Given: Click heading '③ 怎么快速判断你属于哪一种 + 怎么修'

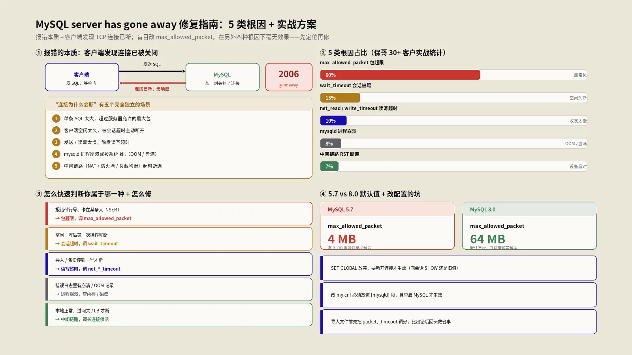Looking at the screenshot, I should point(94,194).
